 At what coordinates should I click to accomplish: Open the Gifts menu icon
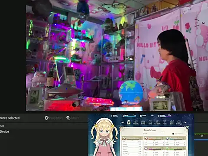click(150, 123)
